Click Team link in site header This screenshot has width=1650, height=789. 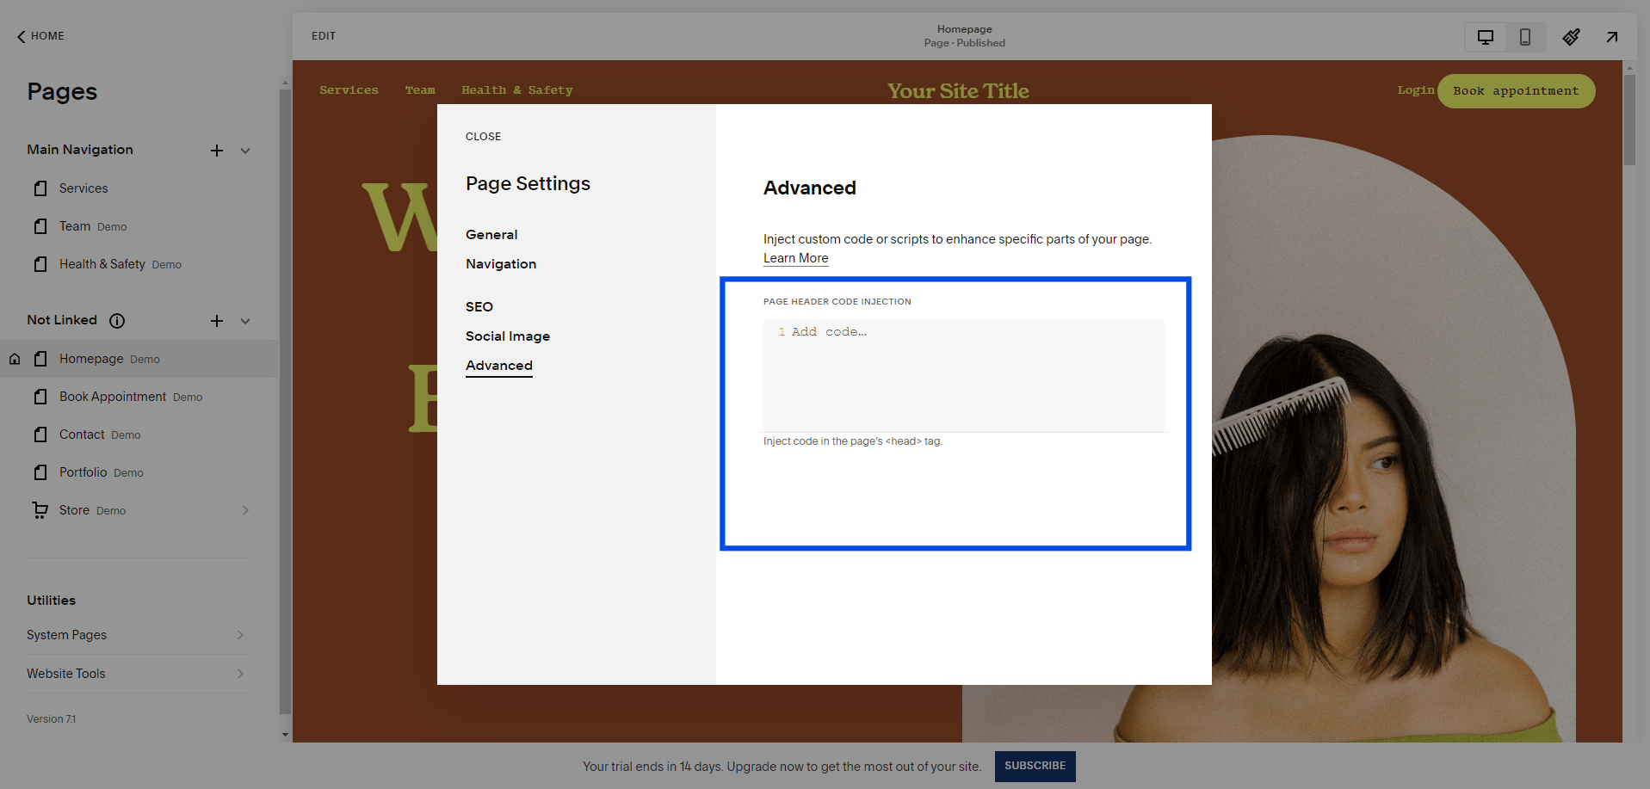[420, 90]
